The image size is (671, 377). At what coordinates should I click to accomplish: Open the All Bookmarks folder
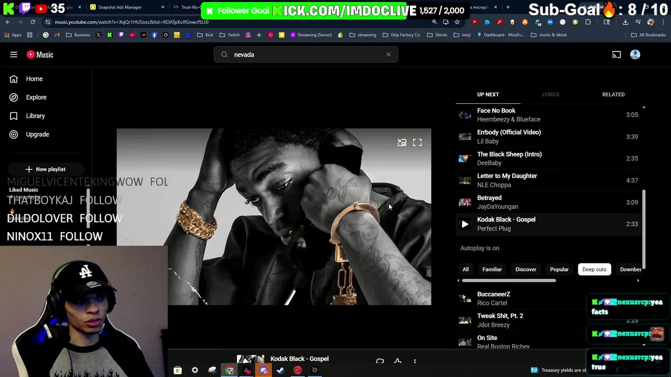[x=648, y=35]
